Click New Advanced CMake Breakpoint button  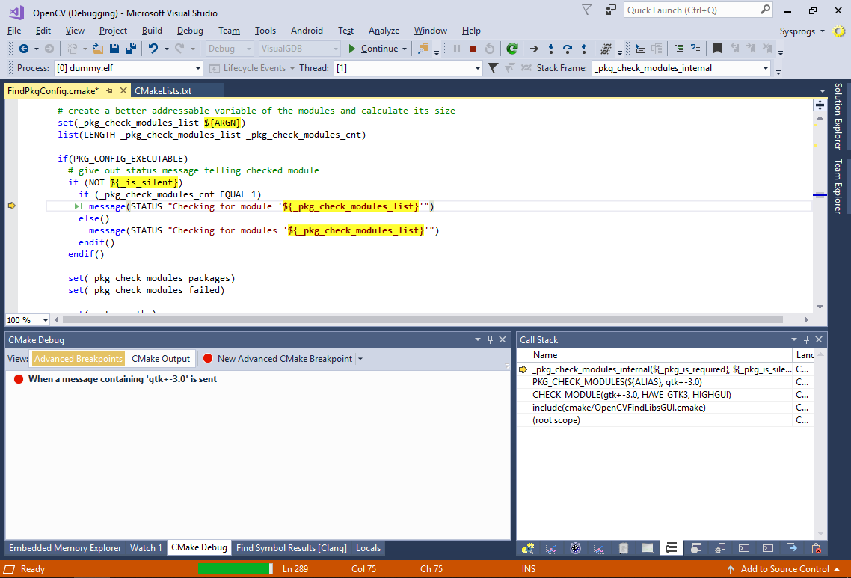coord(278,359)
